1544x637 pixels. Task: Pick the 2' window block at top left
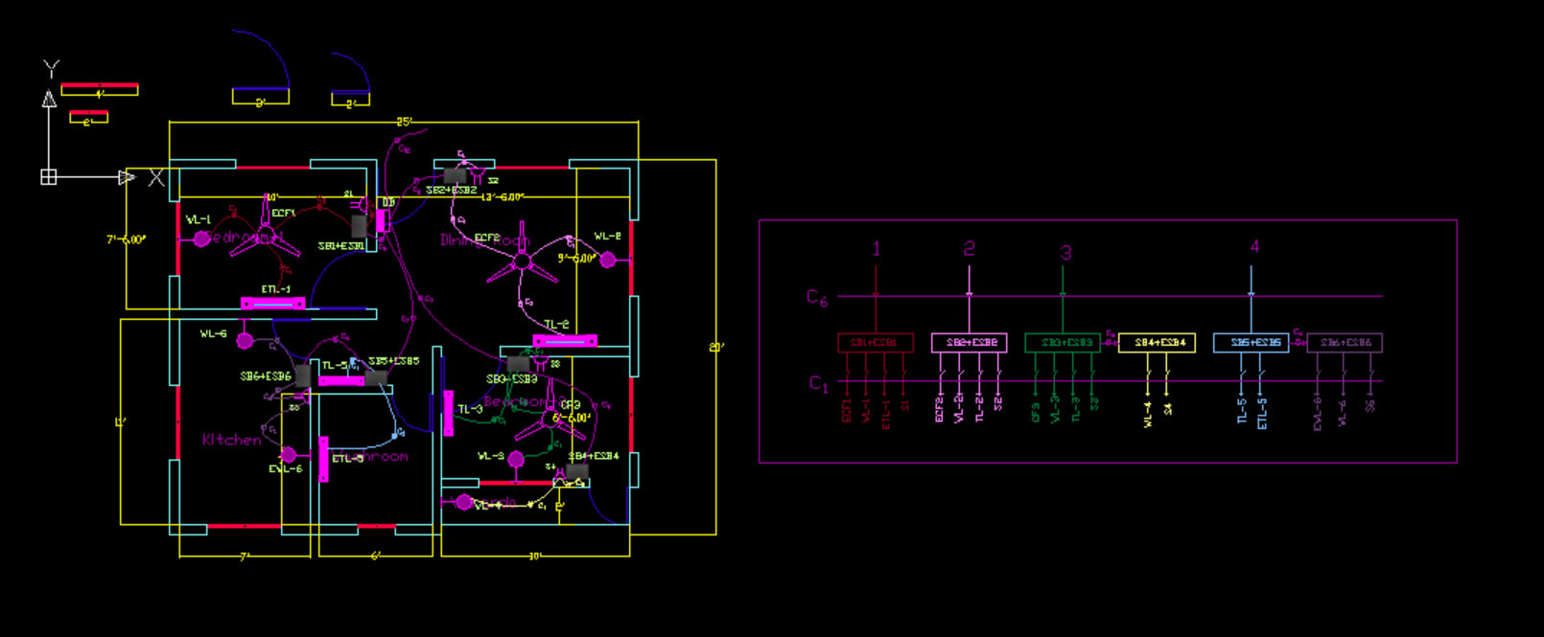pyautogui.click(x=88, y=117)
